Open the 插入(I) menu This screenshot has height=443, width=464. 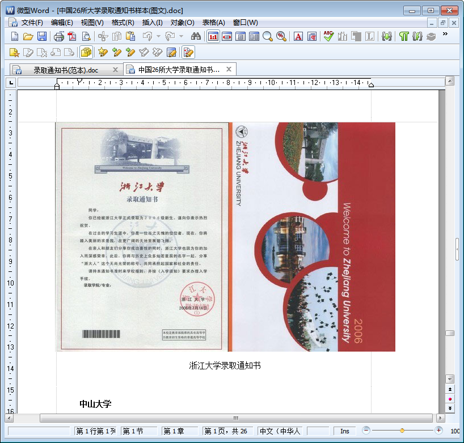point(153,23)
